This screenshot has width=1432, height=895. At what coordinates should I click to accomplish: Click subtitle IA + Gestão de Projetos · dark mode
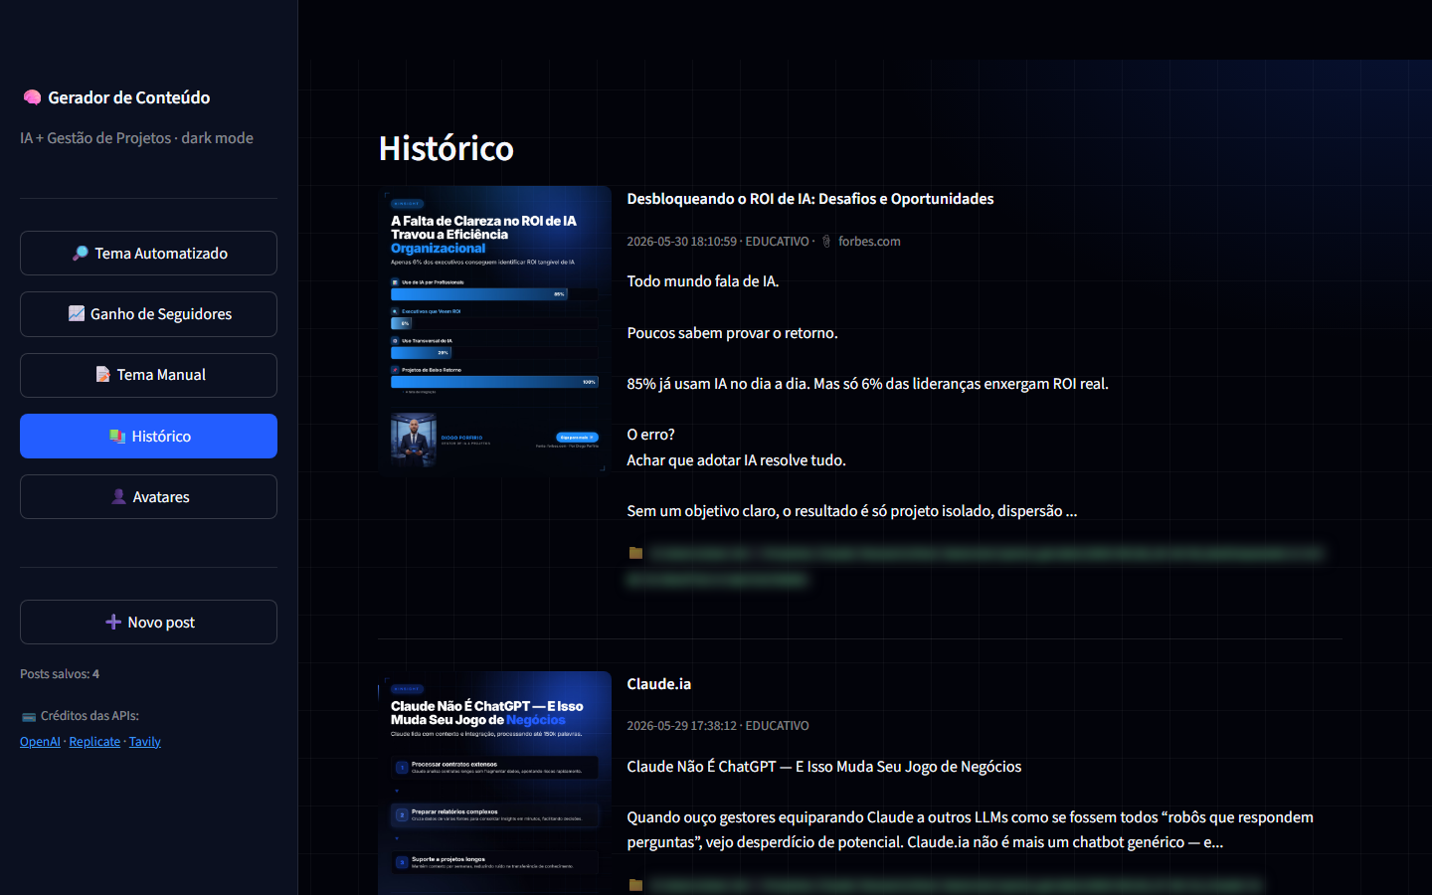pyautogui.click(x=136, y=138)
